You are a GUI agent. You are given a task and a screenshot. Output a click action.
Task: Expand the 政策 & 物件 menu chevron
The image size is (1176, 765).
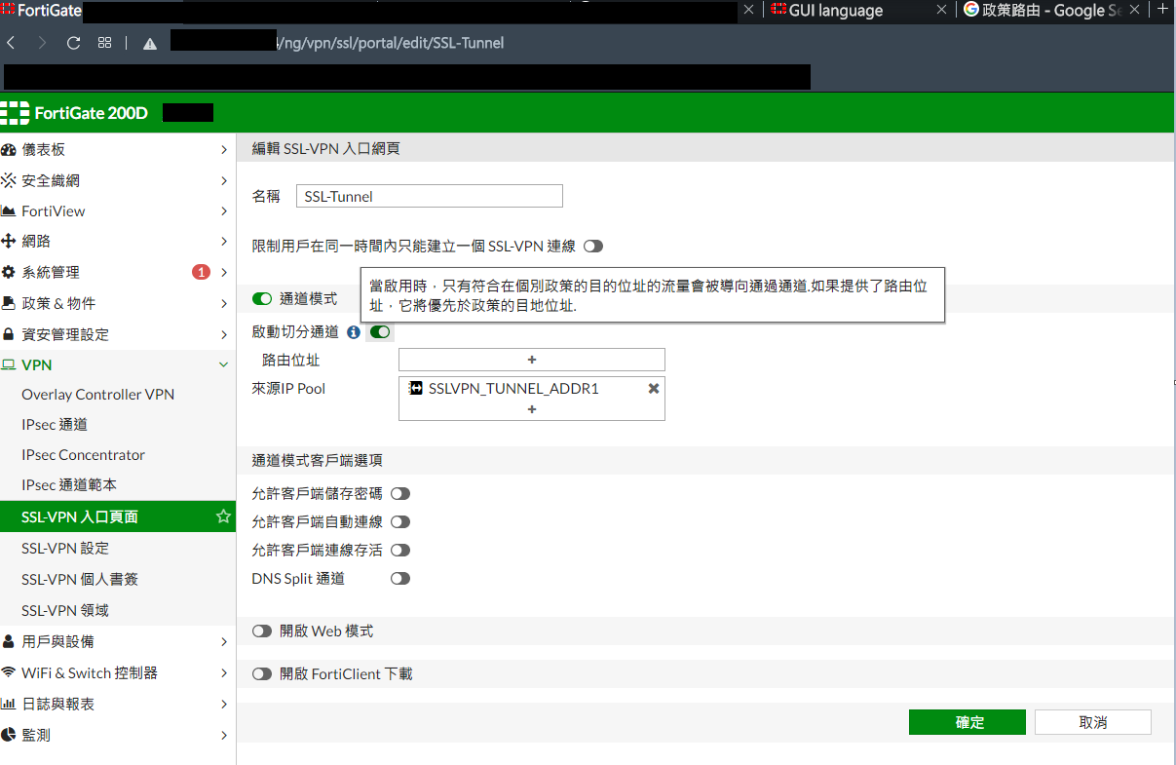224,303
